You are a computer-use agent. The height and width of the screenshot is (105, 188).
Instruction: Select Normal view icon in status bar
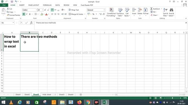point(150,98)
